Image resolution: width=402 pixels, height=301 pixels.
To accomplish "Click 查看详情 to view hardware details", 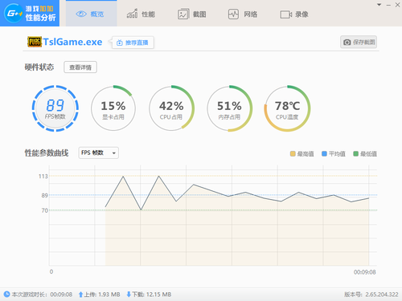I will pyautogui.click(x=80, y=67).
